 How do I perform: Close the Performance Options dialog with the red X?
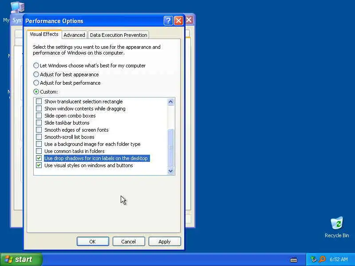click(x=178, y=20)
